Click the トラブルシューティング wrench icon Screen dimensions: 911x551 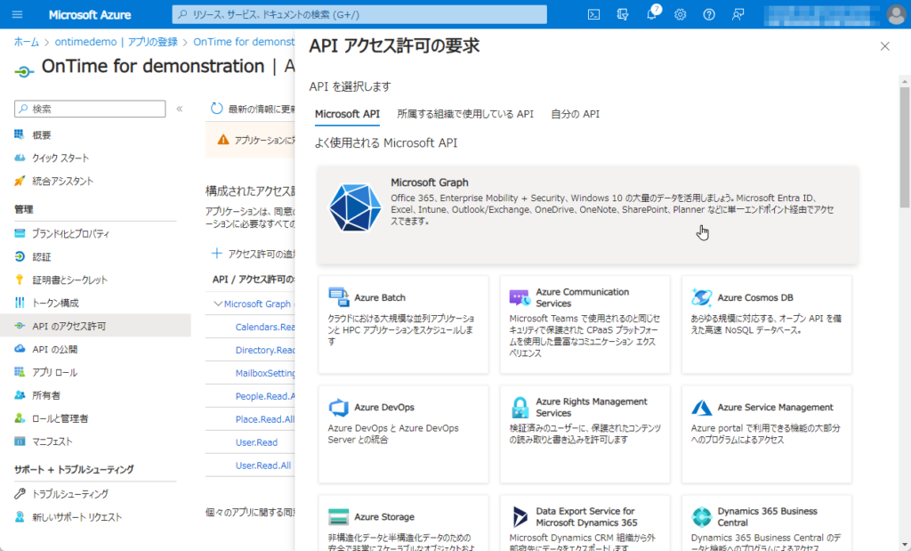pyautogui.click(x=20, y=493)
